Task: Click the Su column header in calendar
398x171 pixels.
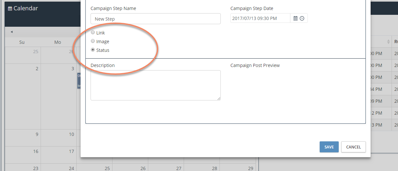Action: point(22,42)
